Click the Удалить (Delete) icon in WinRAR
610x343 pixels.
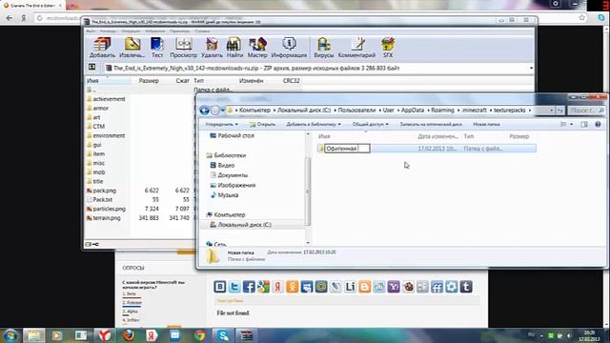click(212, 48)
